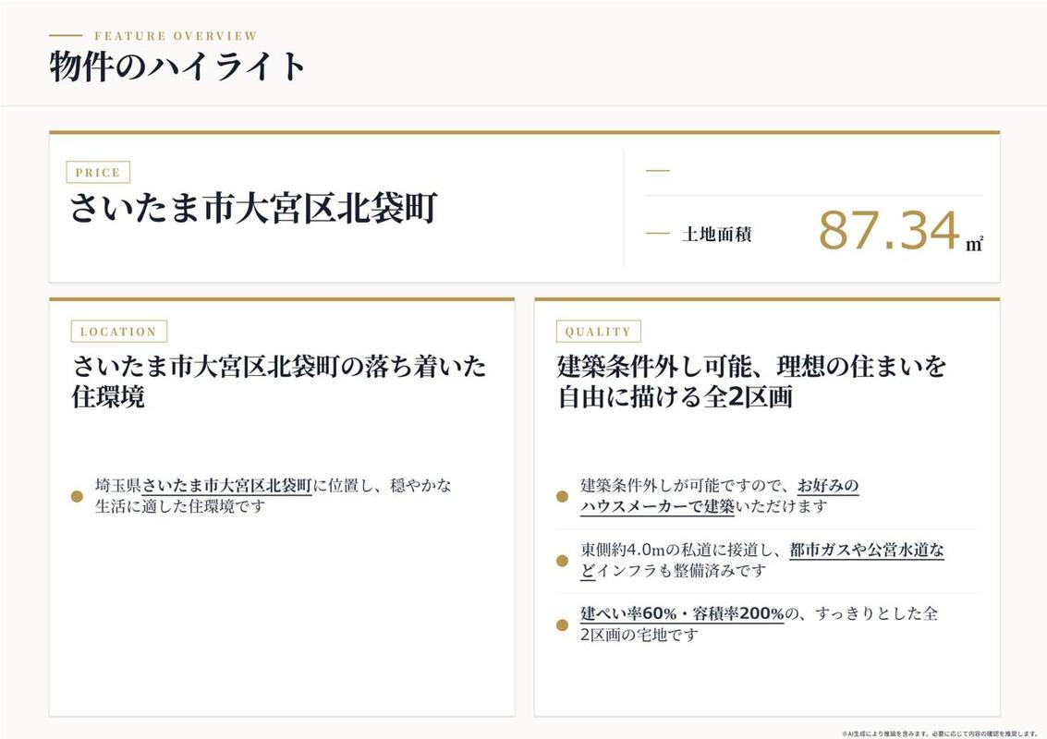Screen dimensions: 1047x739
Task: Select the 87.34 land area value
Action: 889,231
